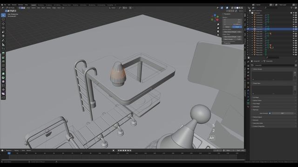Toggle X-Ray in viewport header

(x=232, y=8)
